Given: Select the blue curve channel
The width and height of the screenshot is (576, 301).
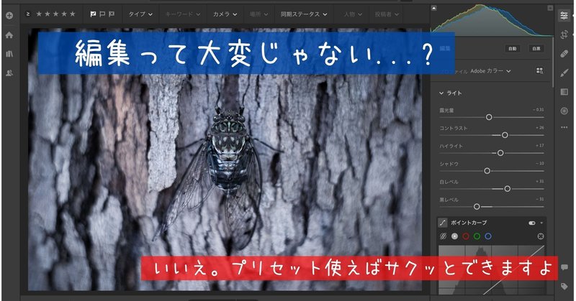Looking at the screenshot, I should point(488,236).
